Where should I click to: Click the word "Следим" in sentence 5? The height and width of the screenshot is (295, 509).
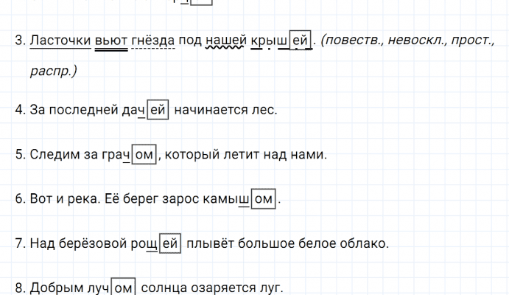[x=55, y=155]
